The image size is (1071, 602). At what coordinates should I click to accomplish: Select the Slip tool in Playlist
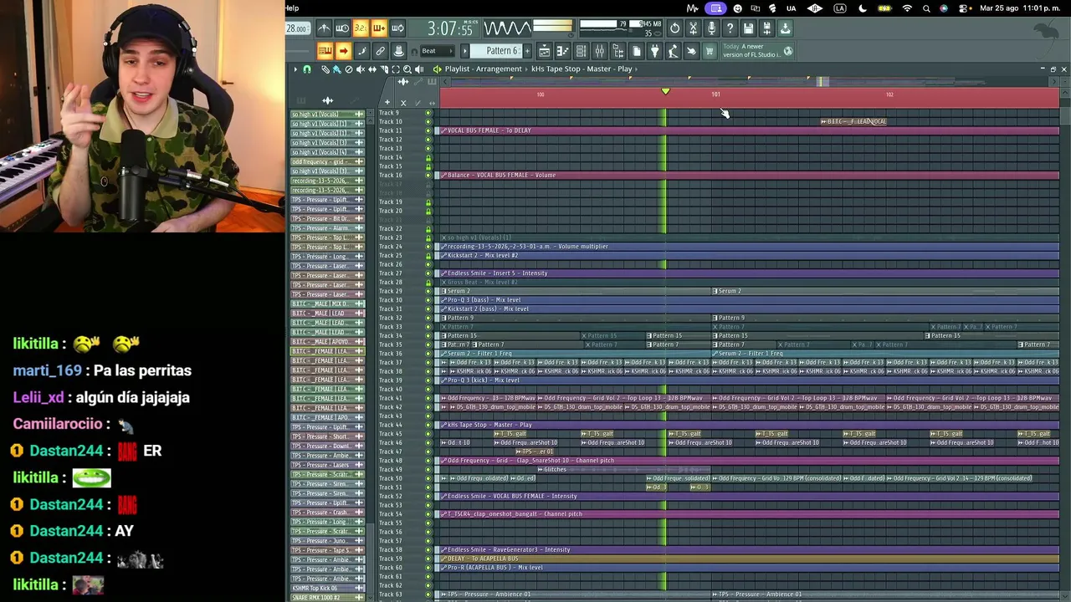(x=372, y=69)
